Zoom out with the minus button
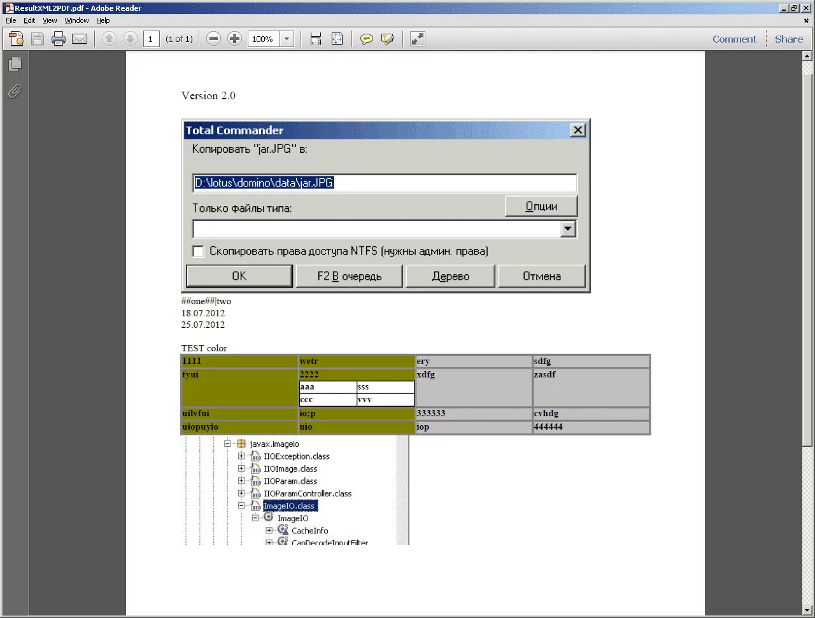The height and width of the screenshot is (618, 815). [214, 39]
